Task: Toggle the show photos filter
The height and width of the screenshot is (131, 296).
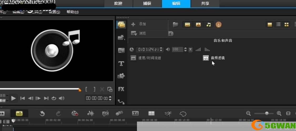Action: [x=198, y=24]
